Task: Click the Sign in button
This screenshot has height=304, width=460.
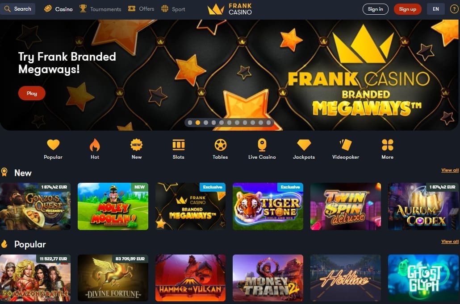Action: pyautogui.click(x=376, y=9)
